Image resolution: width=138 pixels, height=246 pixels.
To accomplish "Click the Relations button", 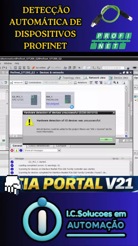I will (80, 82).
